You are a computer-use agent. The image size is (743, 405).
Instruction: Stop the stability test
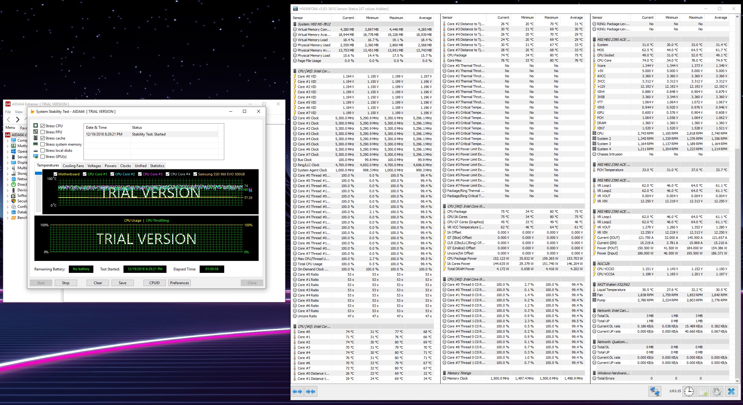pos(66,283)
